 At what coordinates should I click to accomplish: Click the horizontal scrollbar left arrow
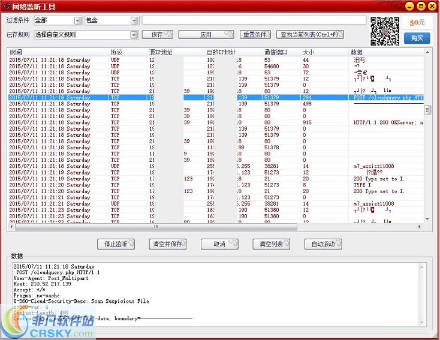(11, 227)
